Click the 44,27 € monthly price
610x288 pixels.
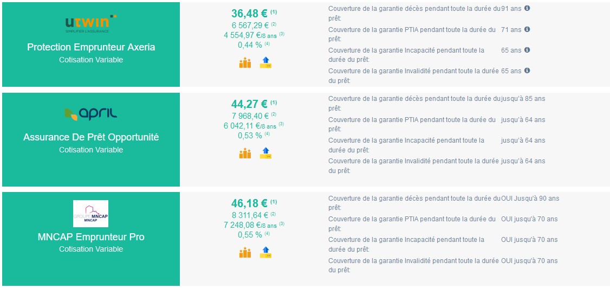(249, 104)
